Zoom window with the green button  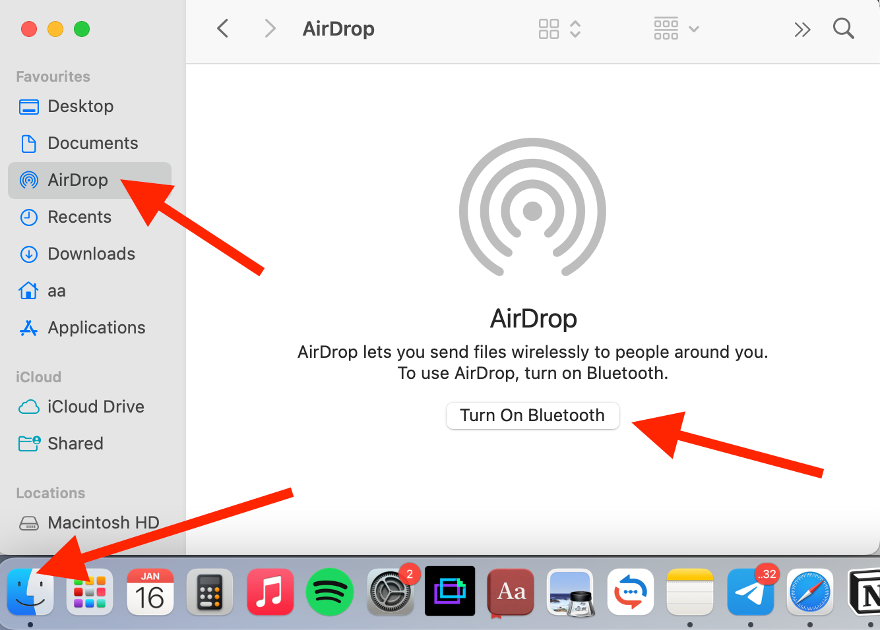[82, 29]
